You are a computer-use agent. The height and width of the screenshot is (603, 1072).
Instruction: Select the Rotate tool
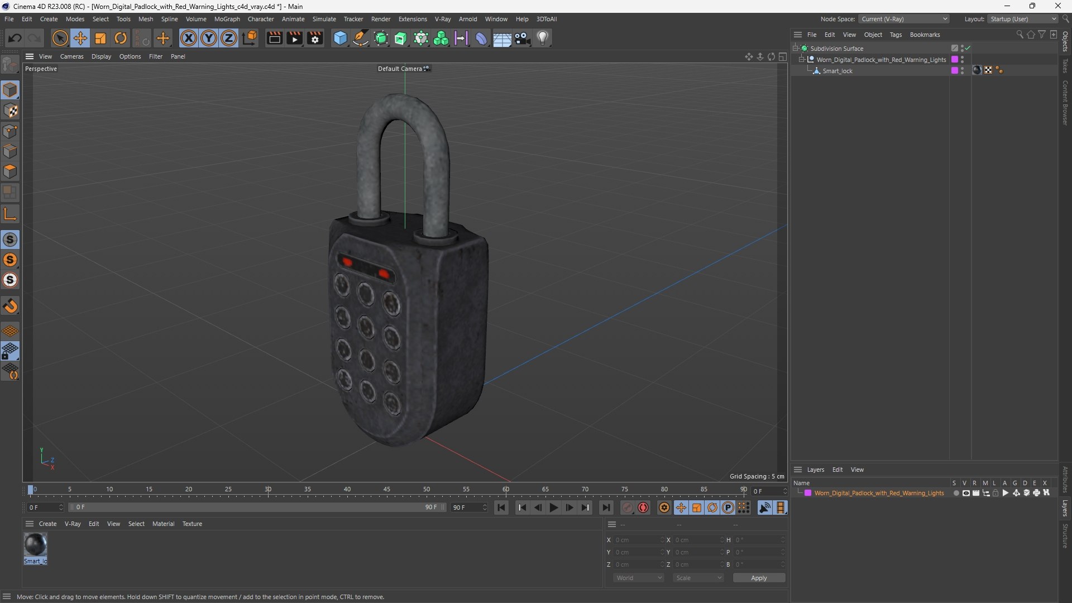tap(121, 38)
